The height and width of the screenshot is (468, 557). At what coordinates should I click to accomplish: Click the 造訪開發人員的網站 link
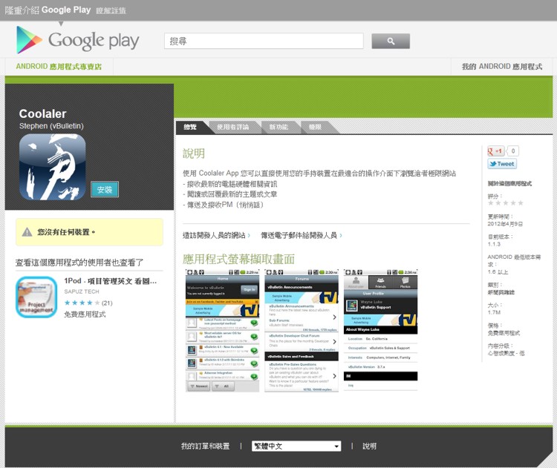214,235
